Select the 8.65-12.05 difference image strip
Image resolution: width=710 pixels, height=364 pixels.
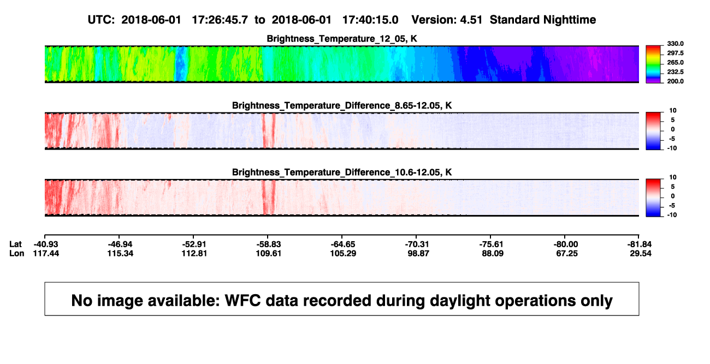click(342, 131)
